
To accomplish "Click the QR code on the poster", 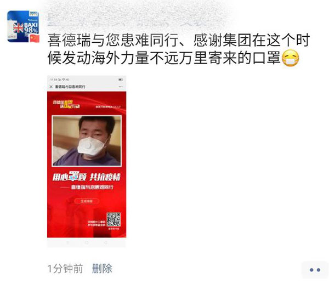I will (x=114, y=219).
